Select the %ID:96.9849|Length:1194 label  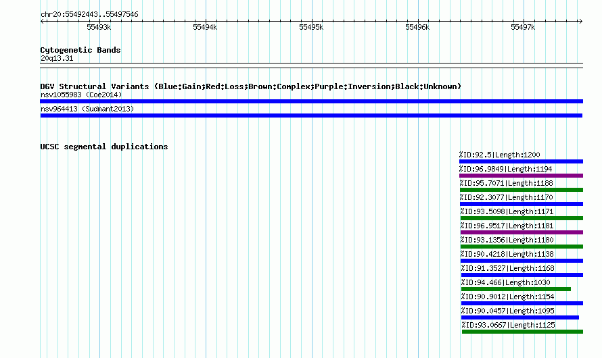[506, 169]
